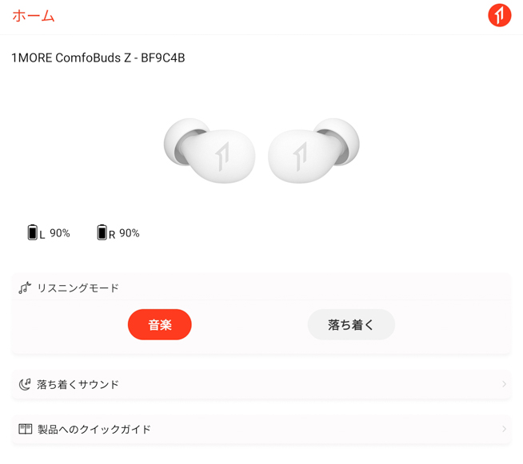The image size is (523, 464).
Task: Tap the L 90% battery label
Action: 54,233
